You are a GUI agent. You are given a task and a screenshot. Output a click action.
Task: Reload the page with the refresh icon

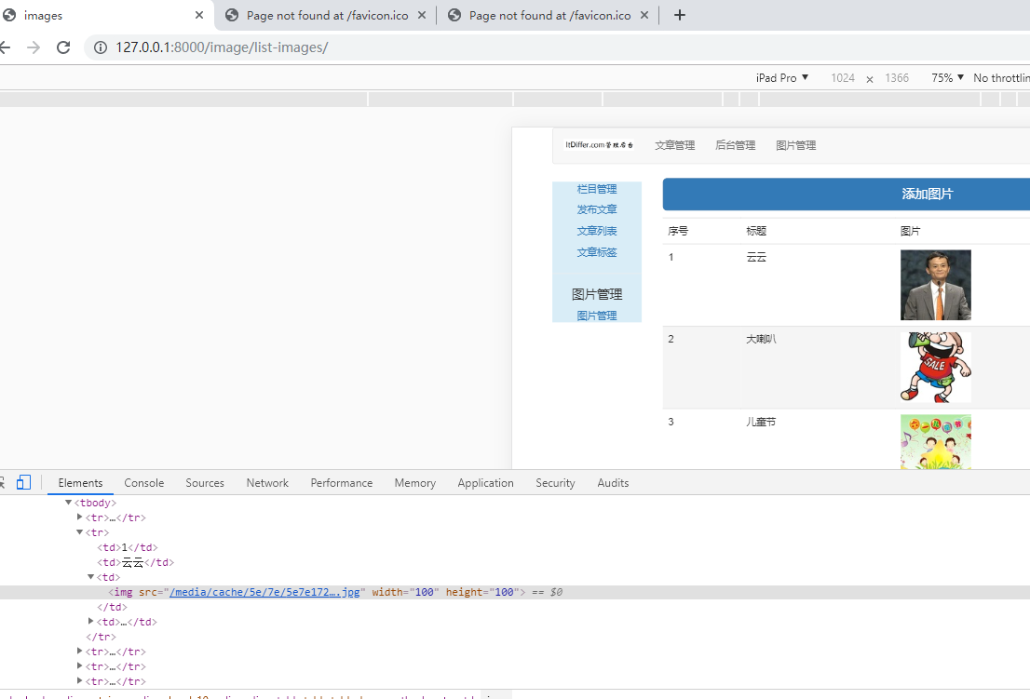(x=63, y=47)
